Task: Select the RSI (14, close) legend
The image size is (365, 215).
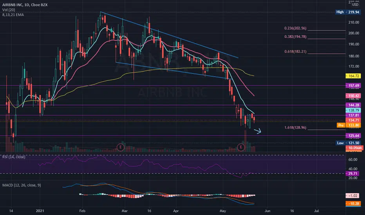Action: [x=14, y=157]
